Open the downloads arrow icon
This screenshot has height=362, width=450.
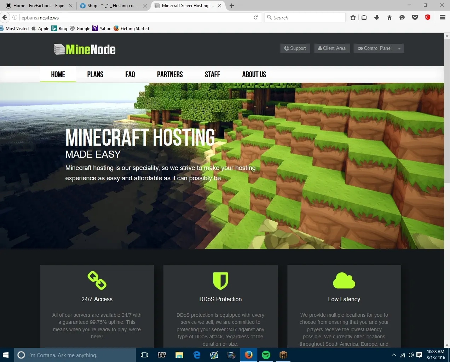pos(377,17)
